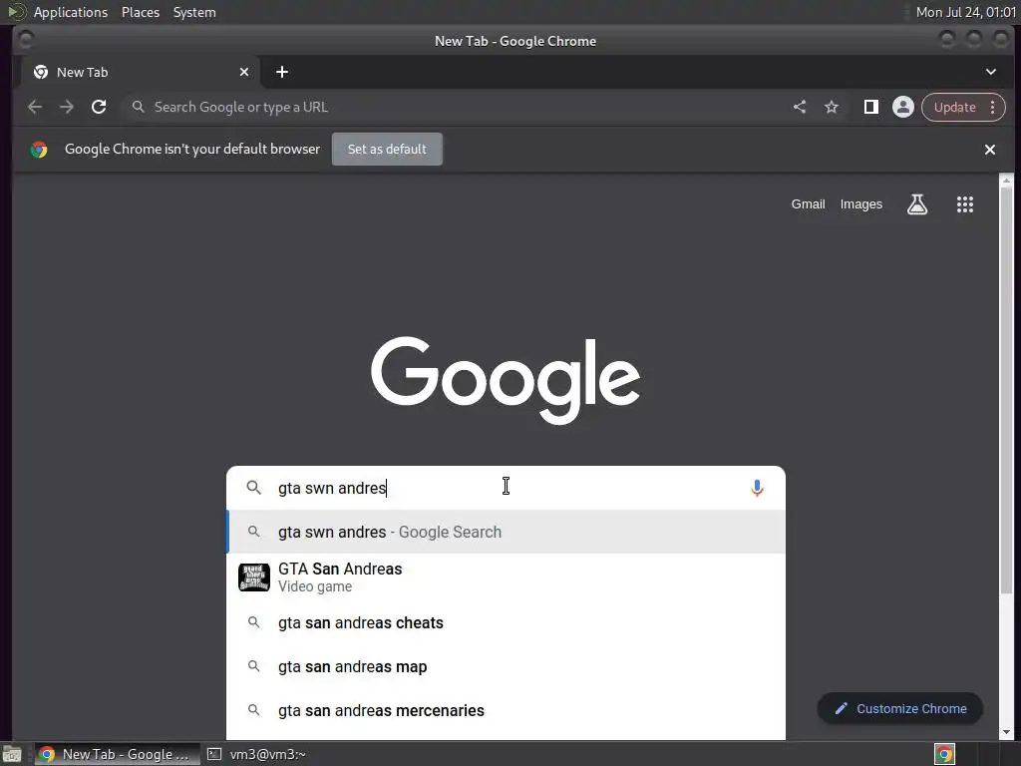
Task: Click Chrome icon in the system tray
Action: 944,754
